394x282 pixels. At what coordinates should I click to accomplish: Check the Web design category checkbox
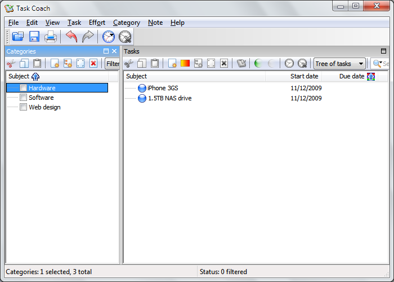click(x=24, y=107)
